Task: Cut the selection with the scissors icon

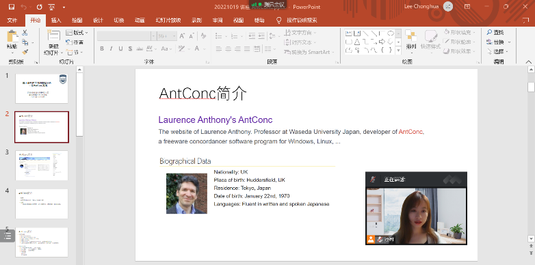Action: (25, 33)
